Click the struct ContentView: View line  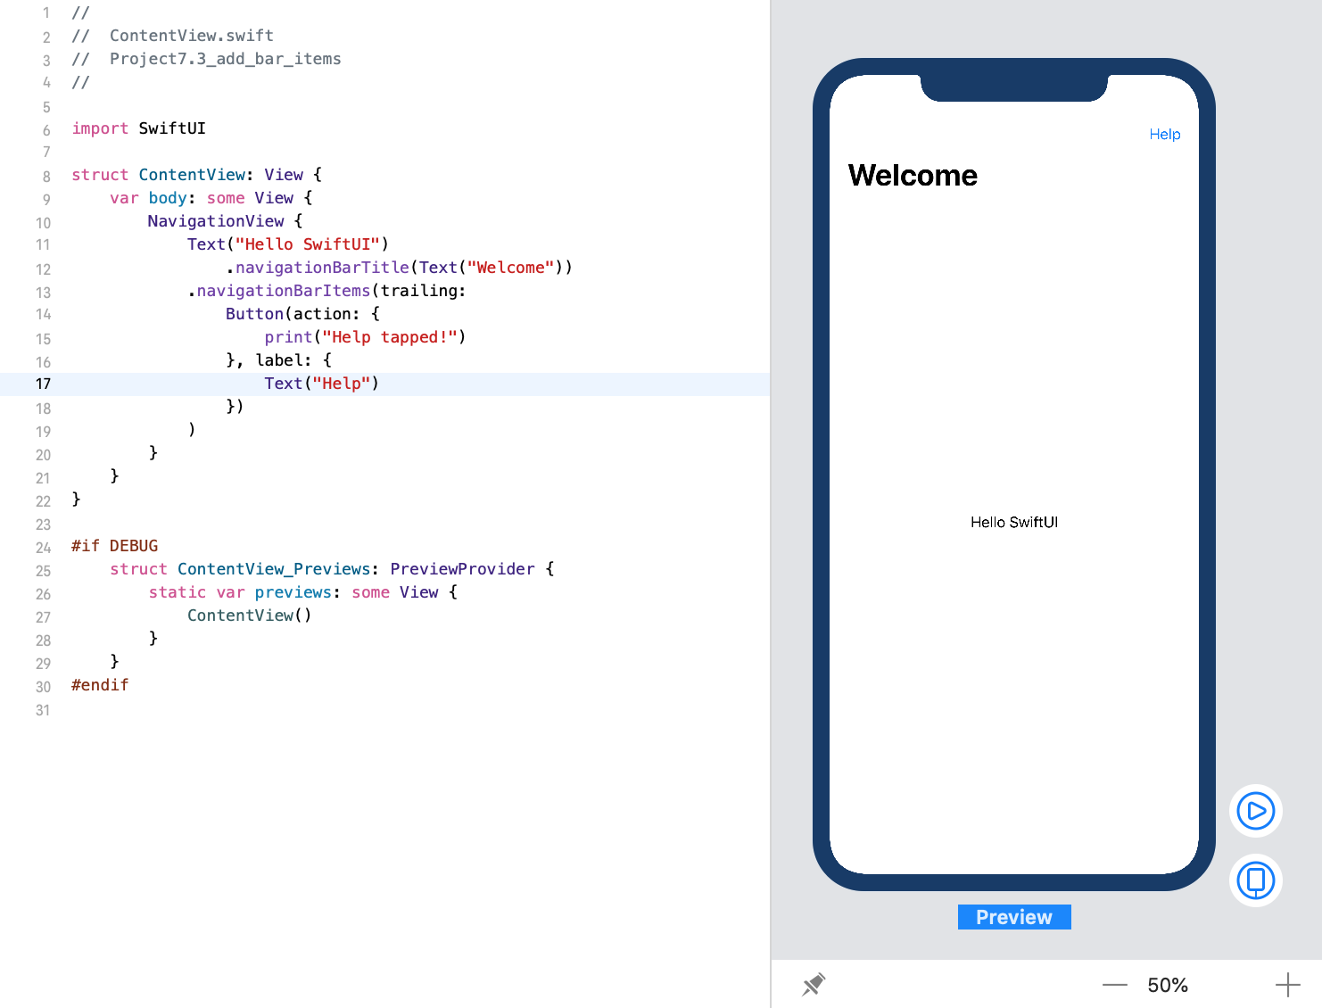[x=196, y=175]
